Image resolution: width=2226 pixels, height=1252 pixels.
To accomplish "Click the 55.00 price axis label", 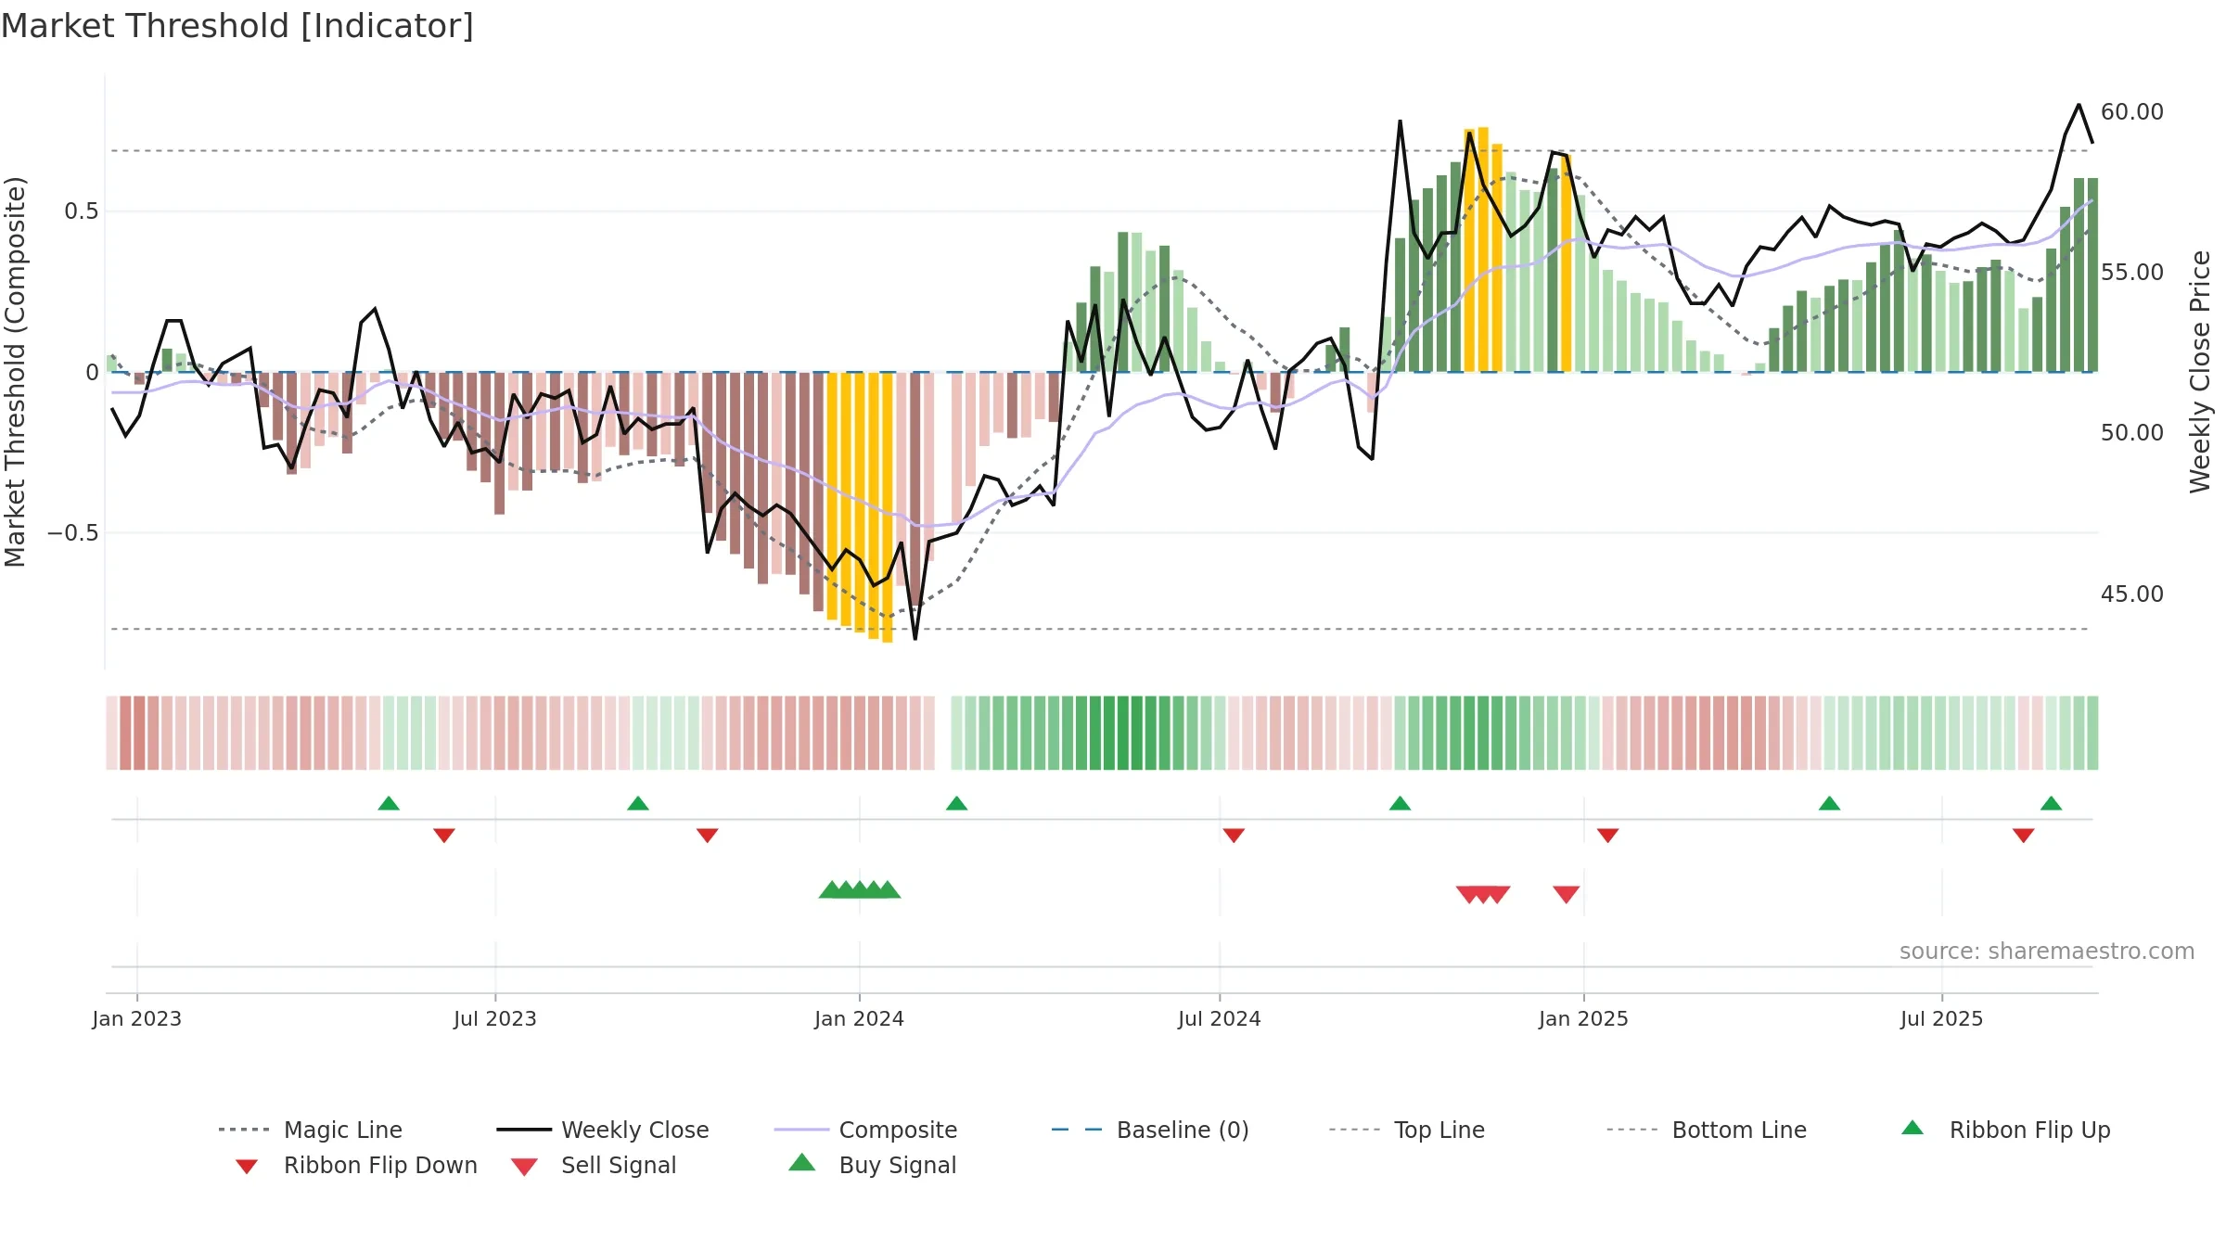I will 2132,272.
